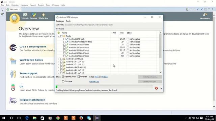Viewport: 216px width, 121px height.
Task: Check Android SDK Build-tools revision 21.1.2
Action: point(64,50)
